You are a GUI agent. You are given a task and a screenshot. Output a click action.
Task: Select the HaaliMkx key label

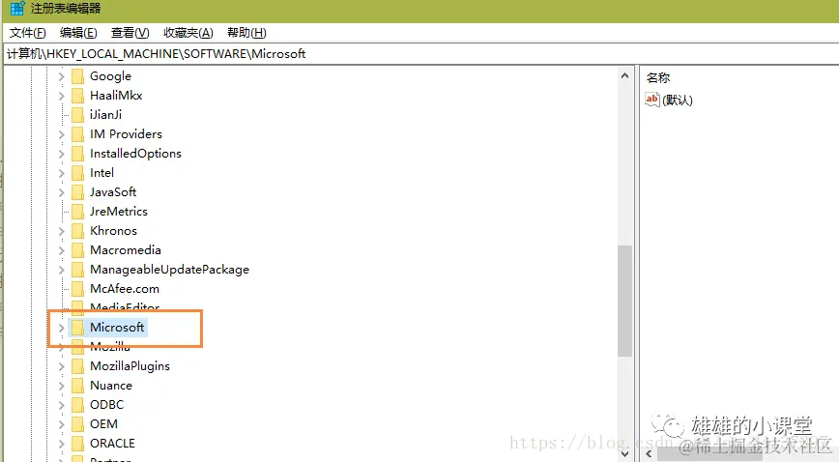coord(116,96)
